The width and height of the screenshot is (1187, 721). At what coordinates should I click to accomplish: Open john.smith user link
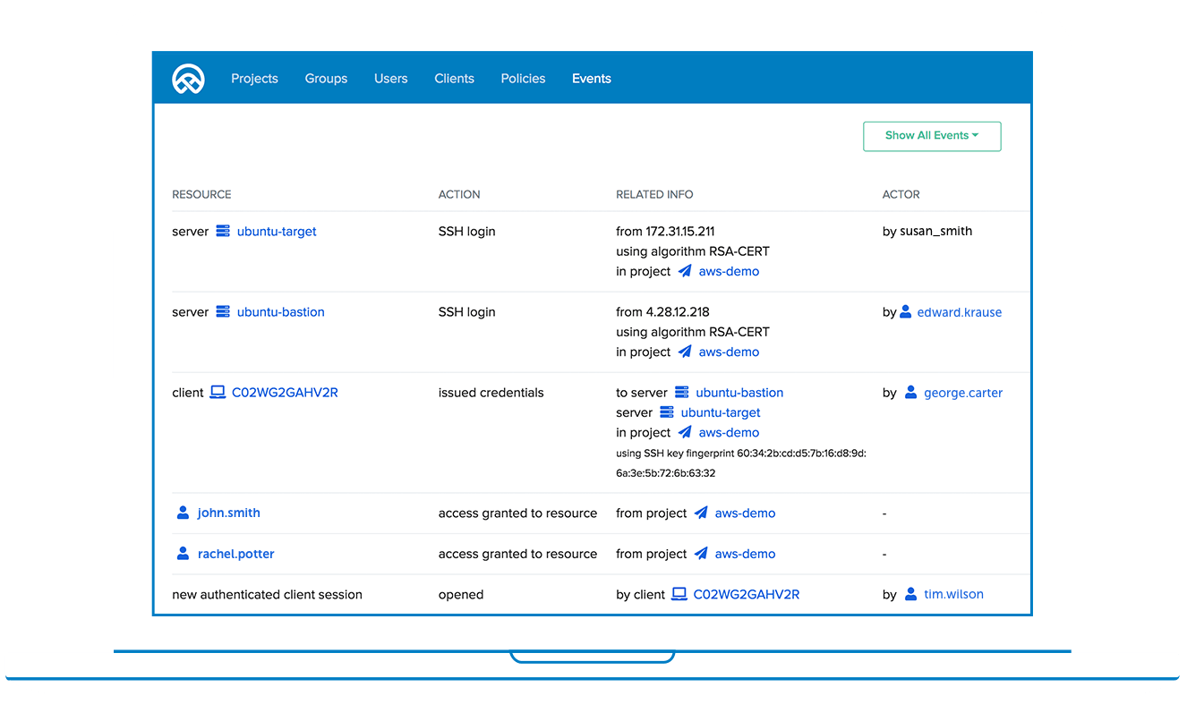[x=229, y=513]
